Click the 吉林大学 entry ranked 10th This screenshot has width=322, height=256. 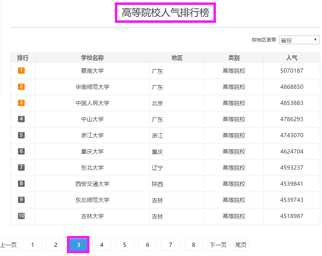point(92,216)
